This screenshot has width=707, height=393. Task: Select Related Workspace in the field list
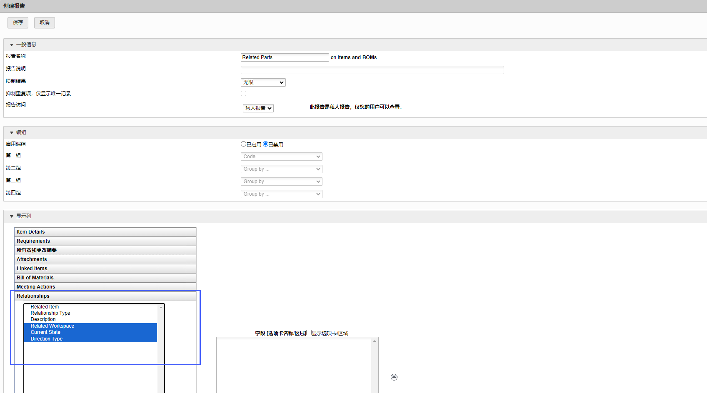tap(90, 326)
